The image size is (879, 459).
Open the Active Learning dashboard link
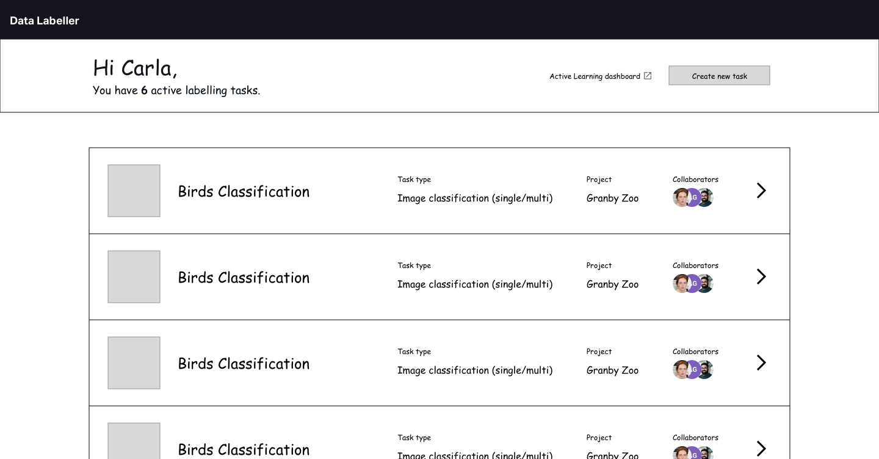click(595, 76)
